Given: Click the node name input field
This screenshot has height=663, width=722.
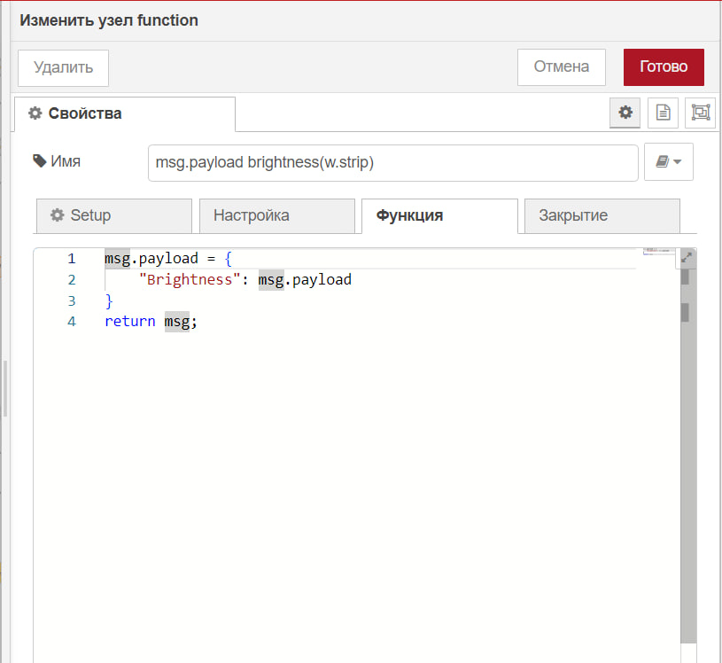Looking at the screenshot, I should pyautogui.click(x=392, y=162).
